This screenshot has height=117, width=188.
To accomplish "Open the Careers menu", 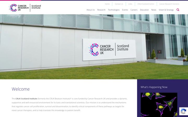I will (134, 10).
